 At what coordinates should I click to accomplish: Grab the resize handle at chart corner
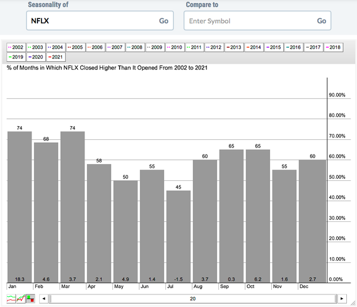point(353,303)
